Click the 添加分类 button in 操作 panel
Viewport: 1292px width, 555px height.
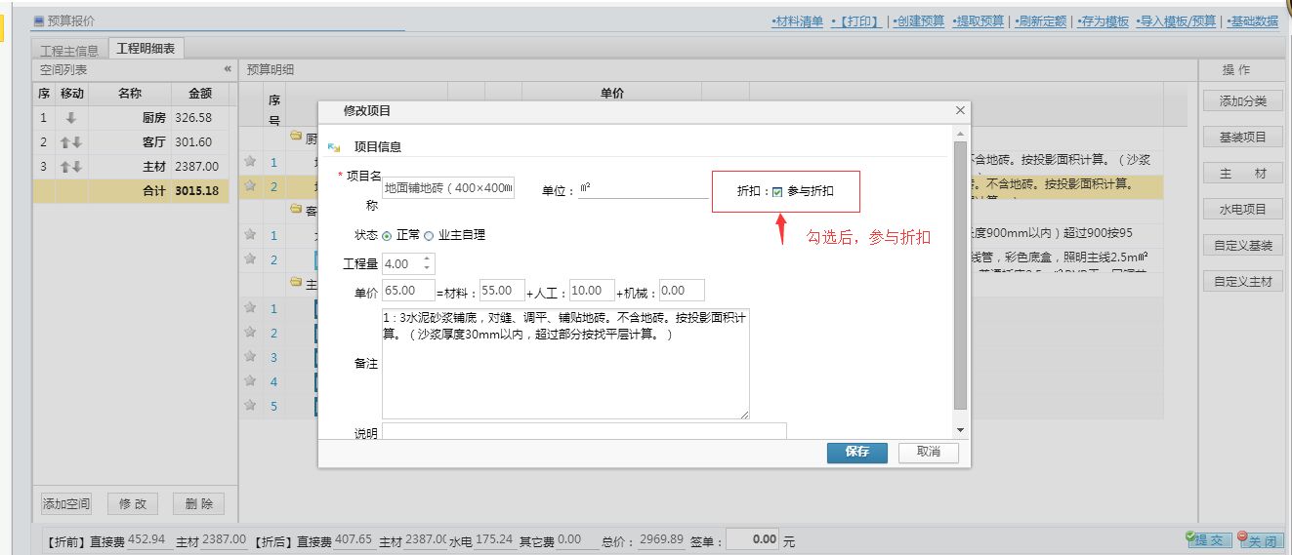(x=1242, y=101)
